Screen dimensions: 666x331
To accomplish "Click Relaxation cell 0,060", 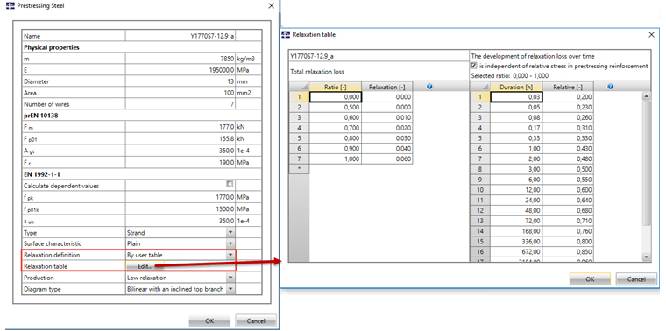I will pos(387,158).
